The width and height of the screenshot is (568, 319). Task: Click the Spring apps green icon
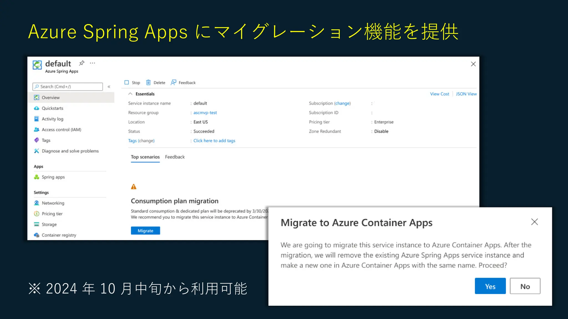[x=36, y=177]
